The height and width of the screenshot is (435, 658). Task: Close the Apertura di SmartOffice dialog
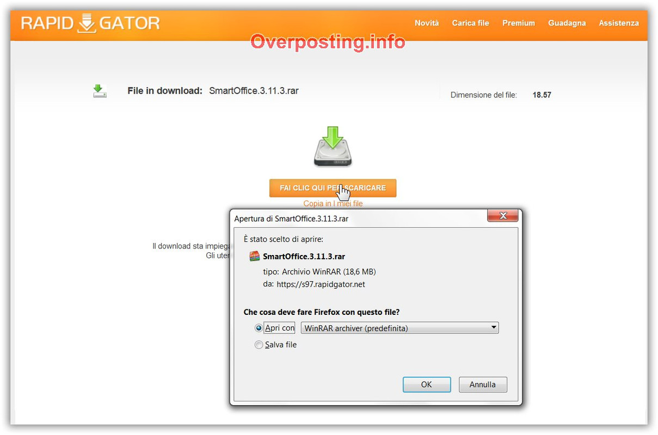[x=502, y=216]
